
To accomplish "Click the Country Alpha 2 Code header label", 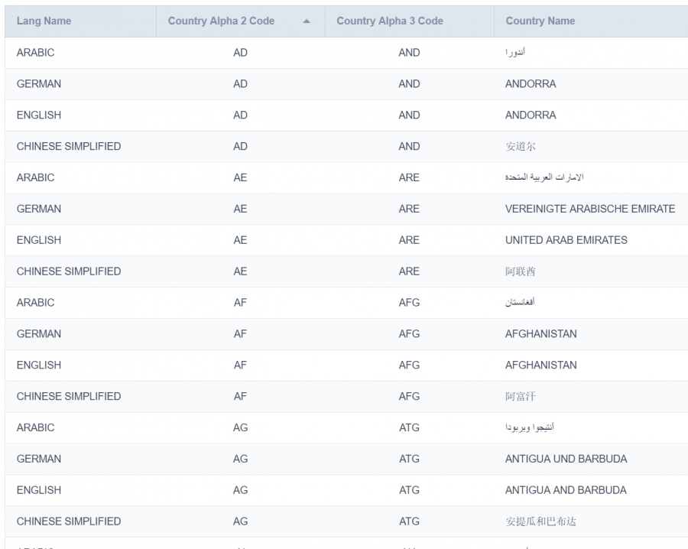I will click(221, 21).
